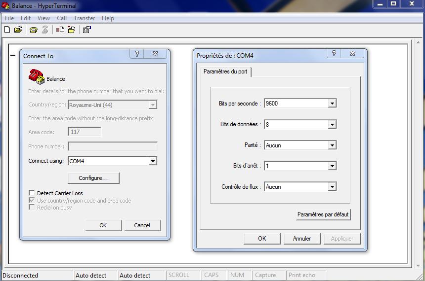Expand the Parité dropdown
Image resolution: width=425 pixels, height=281 pixels.
332,145
